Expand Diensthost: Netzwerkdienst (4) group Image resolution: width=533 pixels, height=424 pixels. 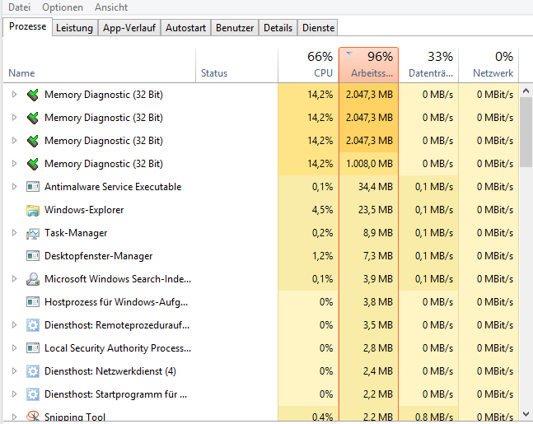(14, 371)
